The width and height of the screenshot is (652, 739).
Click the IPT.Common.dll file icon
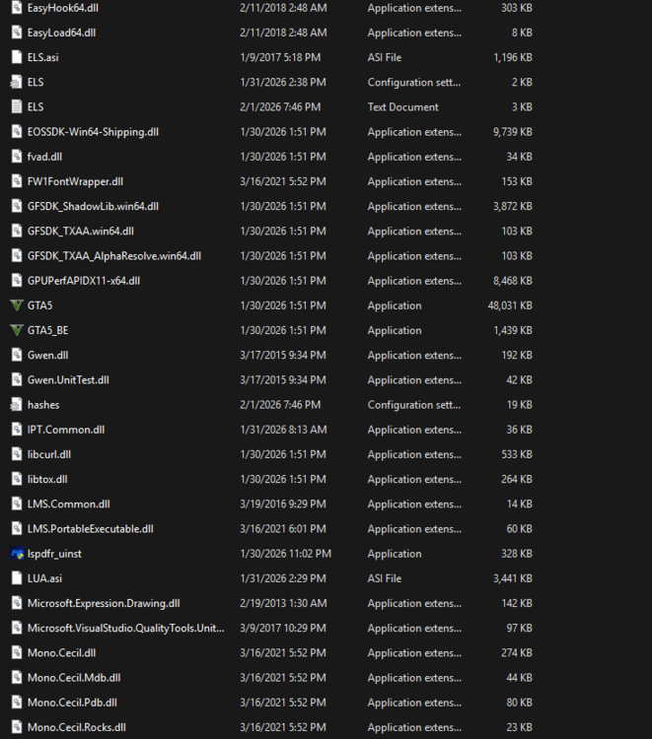(x=17, y=430)
